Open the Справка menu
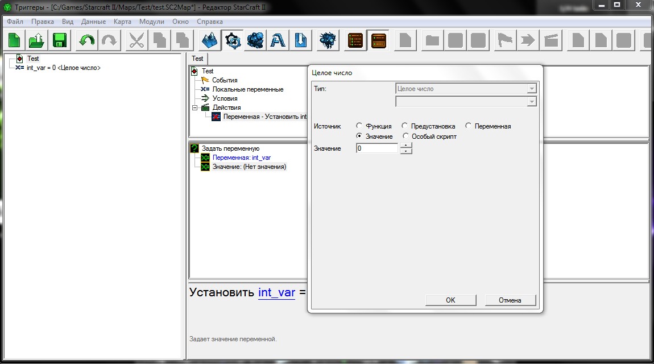The height and width of the screenshot is (364, 654). [210, 21]
